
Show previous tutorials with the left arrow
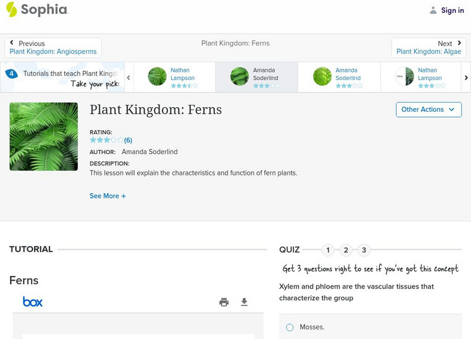click(x=127, y=77)
